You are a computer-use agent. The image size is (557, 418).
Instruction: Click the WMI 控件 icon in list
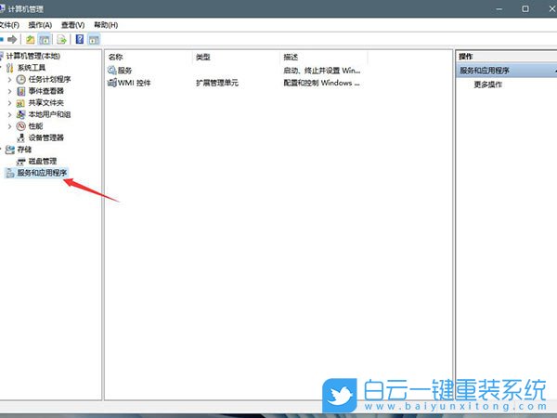point(112,83)
